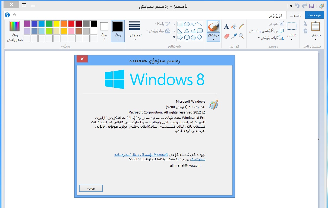
Task: Choose the straight Line shape
Action: coord(200,24)
